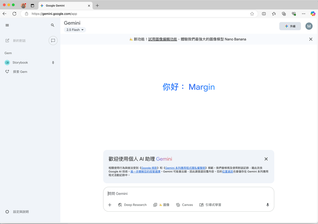The width and height of the screenshot is (318, 224).
Task: Open browser essentials heart icon
Action: 294,14
